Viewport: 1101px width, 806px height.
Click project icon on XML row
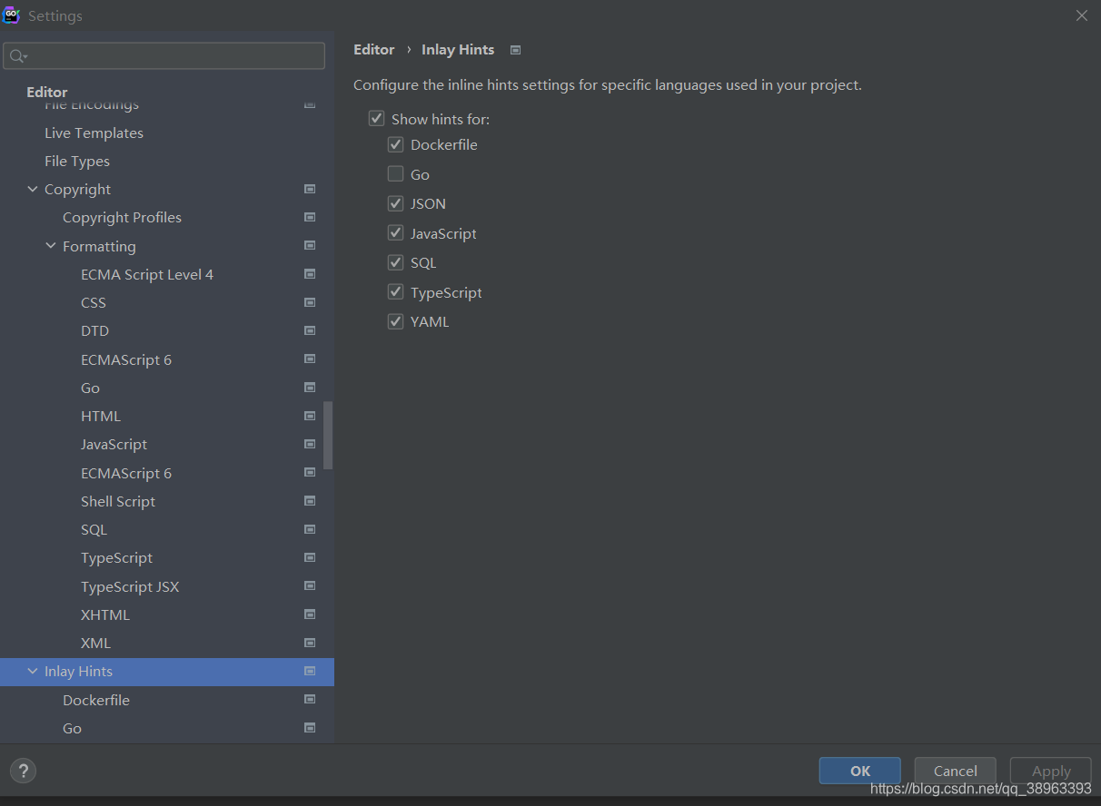pyautogui.click(x=310, y=643)
